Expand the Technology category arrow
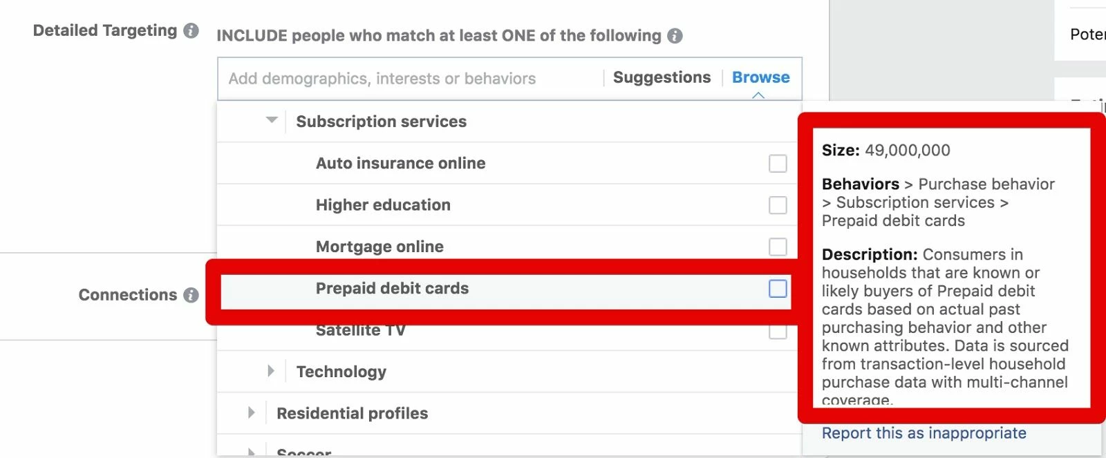 [x=271, y=371]
